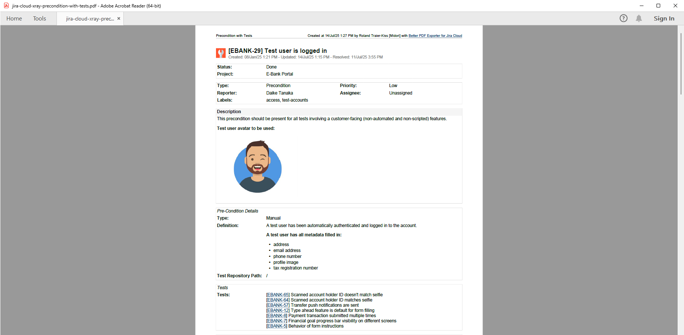Click the EBANK-29 precondition issue icon

click(221, 53)
